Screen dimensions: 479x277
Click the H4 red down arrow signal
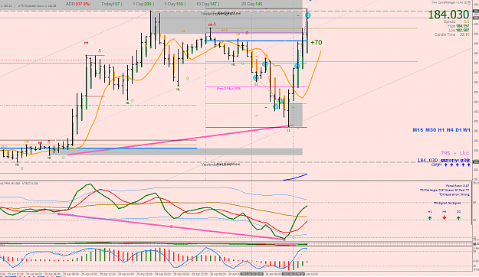[x=445, y=218]
